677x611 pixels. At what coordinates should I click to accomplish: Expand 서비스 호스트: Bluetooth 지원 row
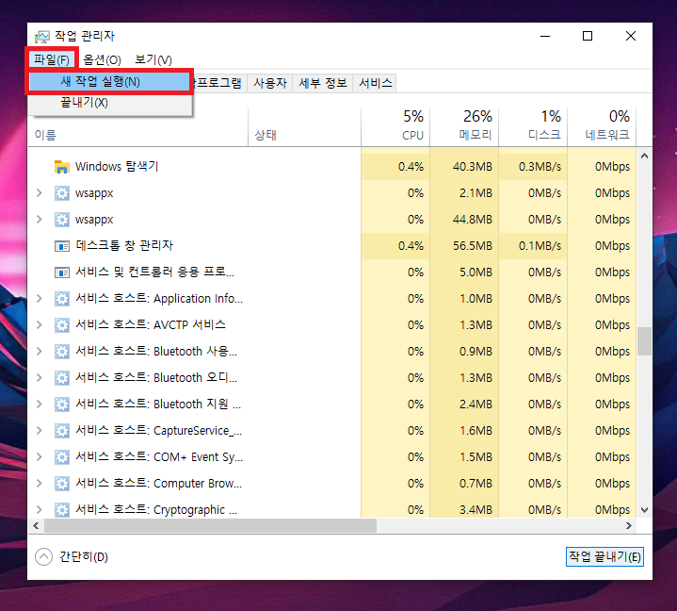40,404
